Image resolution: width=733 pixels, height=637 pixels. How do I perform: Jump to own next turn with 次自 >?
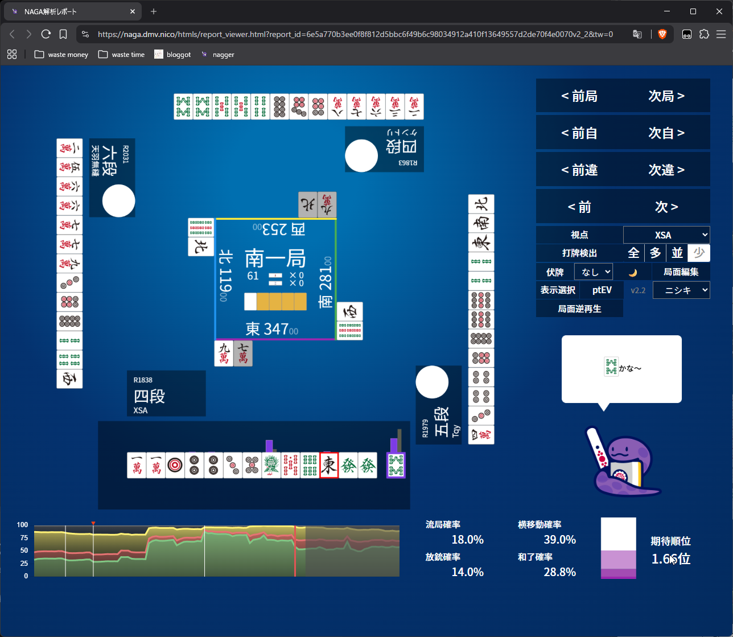tap(666, 133)
